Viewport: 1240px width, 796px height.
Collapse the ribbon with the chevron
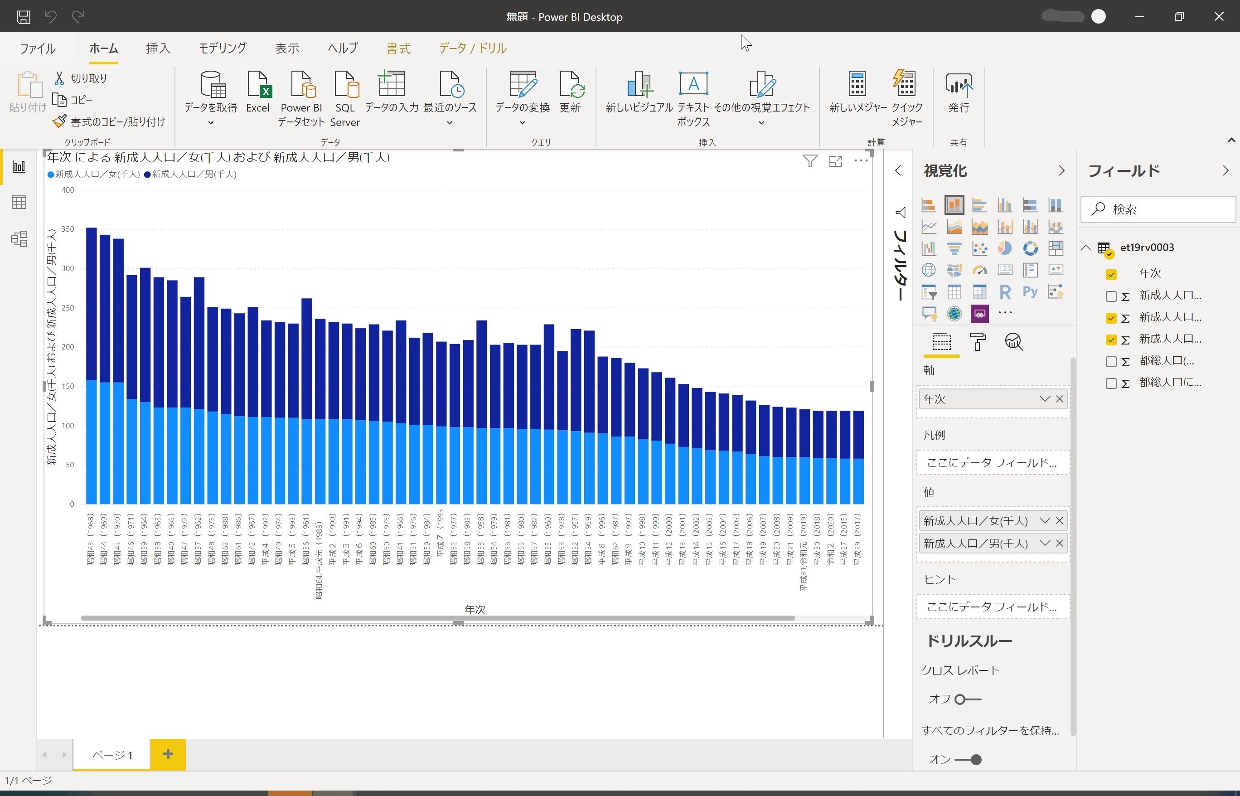[x=1231, y=141]
